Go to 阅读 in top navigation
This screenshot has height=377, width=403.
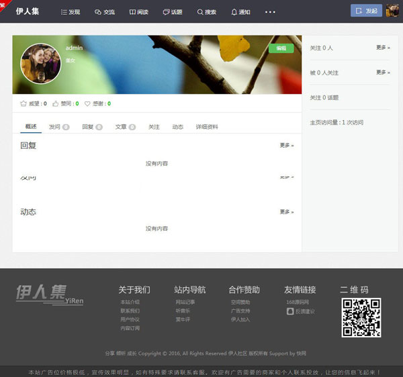pos(139,12)
